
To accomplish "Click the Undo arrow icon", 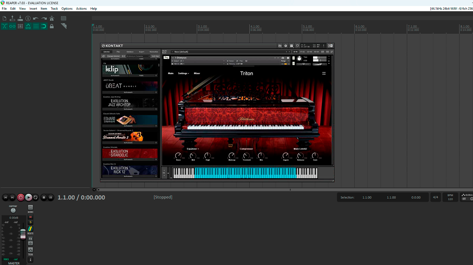I will (36, 18).
